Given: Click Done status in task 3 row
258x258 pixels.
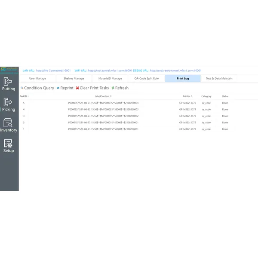Looking at the screenshot, I should point(225,116).
